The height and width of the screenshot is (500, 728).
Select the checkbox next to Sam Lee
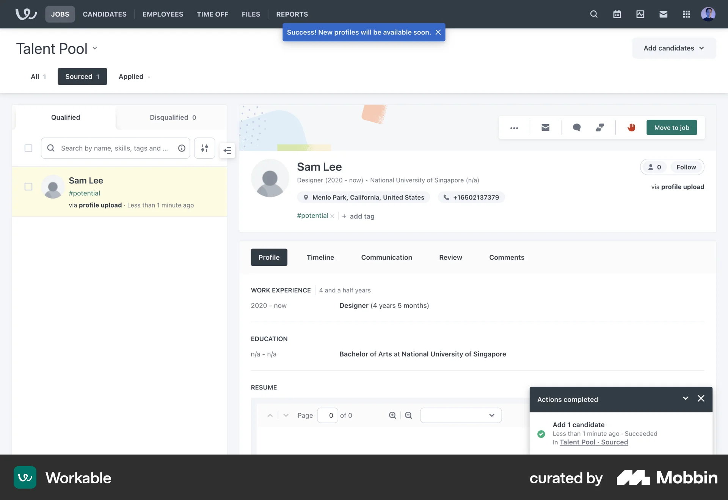(x=28, y=186)
